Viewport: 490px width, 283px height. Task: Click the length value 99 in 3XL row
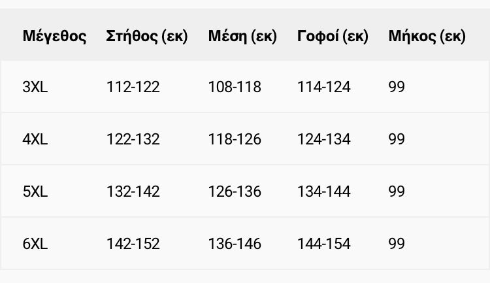click(397, 87)
